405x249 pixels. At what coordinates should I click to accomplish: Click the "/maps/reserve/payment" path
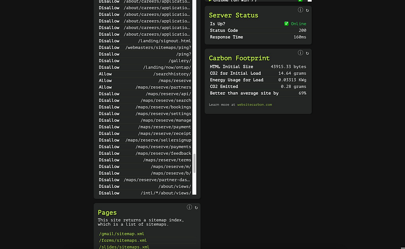[x=165, y=127]
